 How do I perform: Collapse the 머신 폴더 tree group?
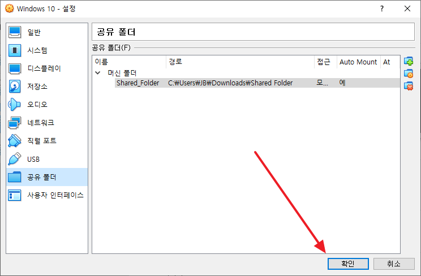click(98, 73)
